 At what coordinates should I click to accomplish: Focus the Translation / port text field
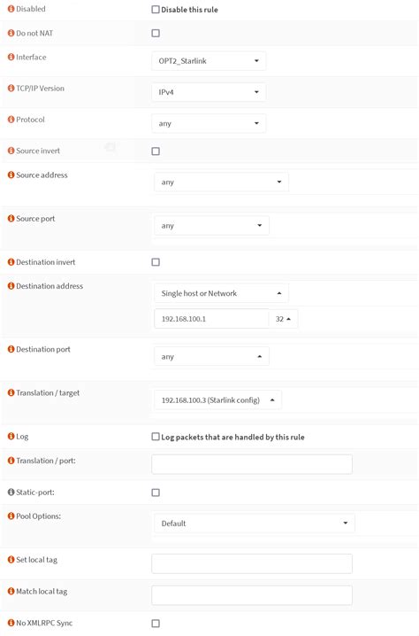coord(252,464)
